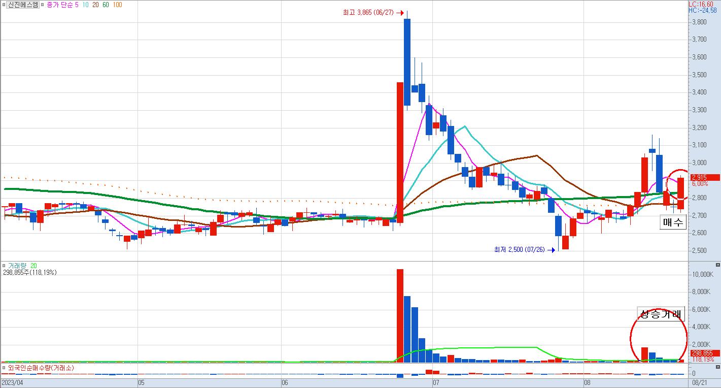Click the 3,800 price axis label

tap(699, 22)
